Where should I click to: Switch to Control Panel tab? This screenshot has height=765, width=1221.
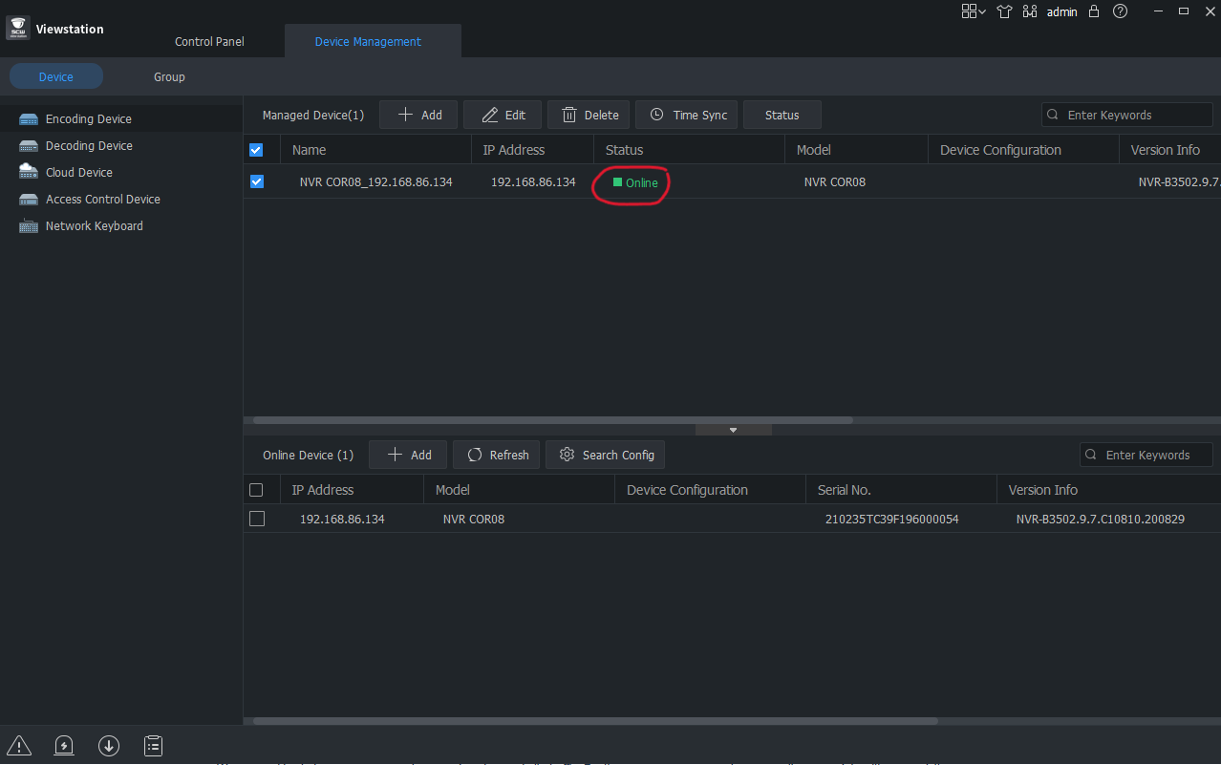[209, 41]
